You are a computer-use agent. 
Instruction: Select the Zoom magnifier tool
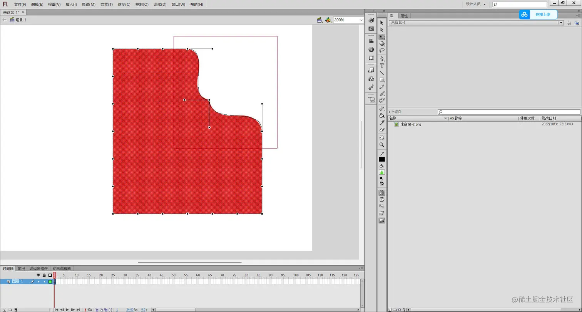(x=381, y=145)
